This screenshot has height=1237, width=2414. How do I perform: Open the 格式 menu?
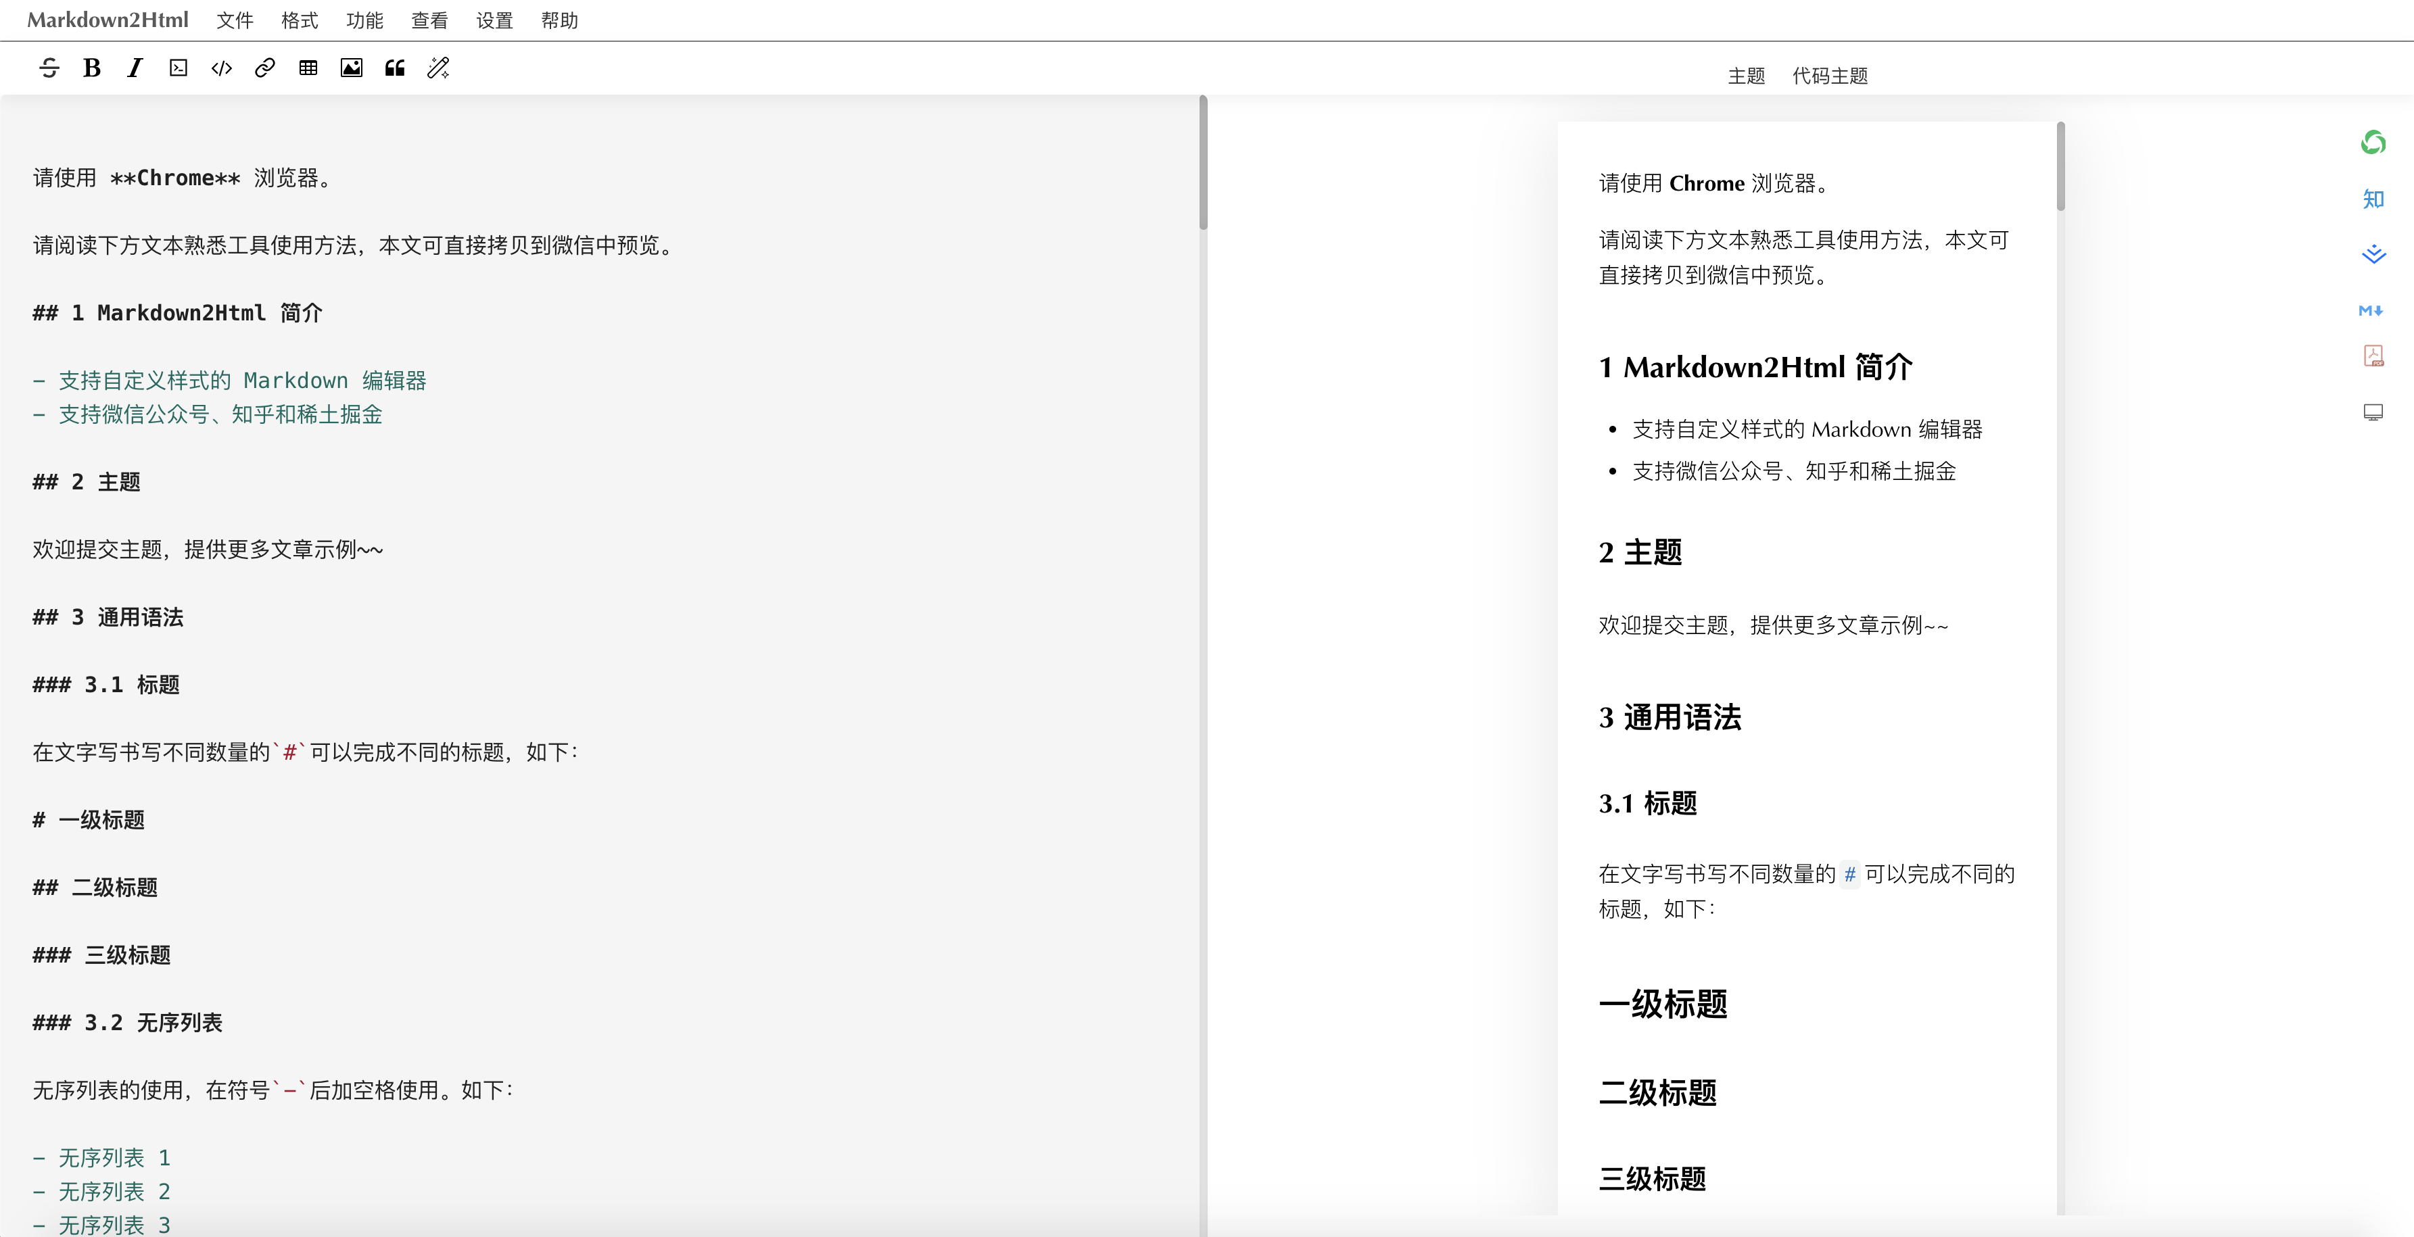(x=299, y=20)
